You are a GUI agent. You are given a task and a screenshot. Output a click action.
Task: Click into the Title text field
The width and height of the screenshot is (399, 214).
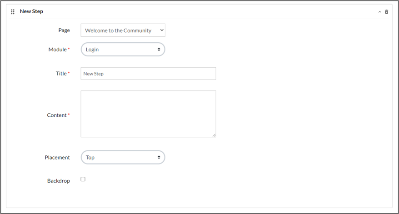pyautogui.click(x=148, y=74)
